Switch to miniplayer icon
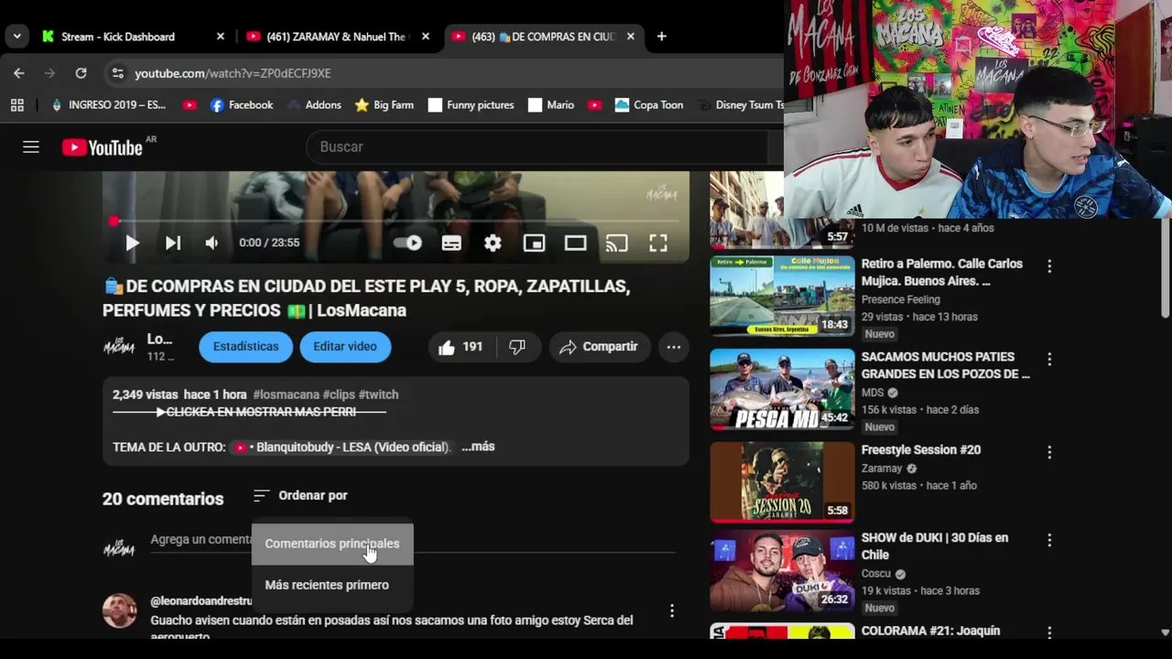The height and width of the screenshot is (659, 1172). coord(534,243)
